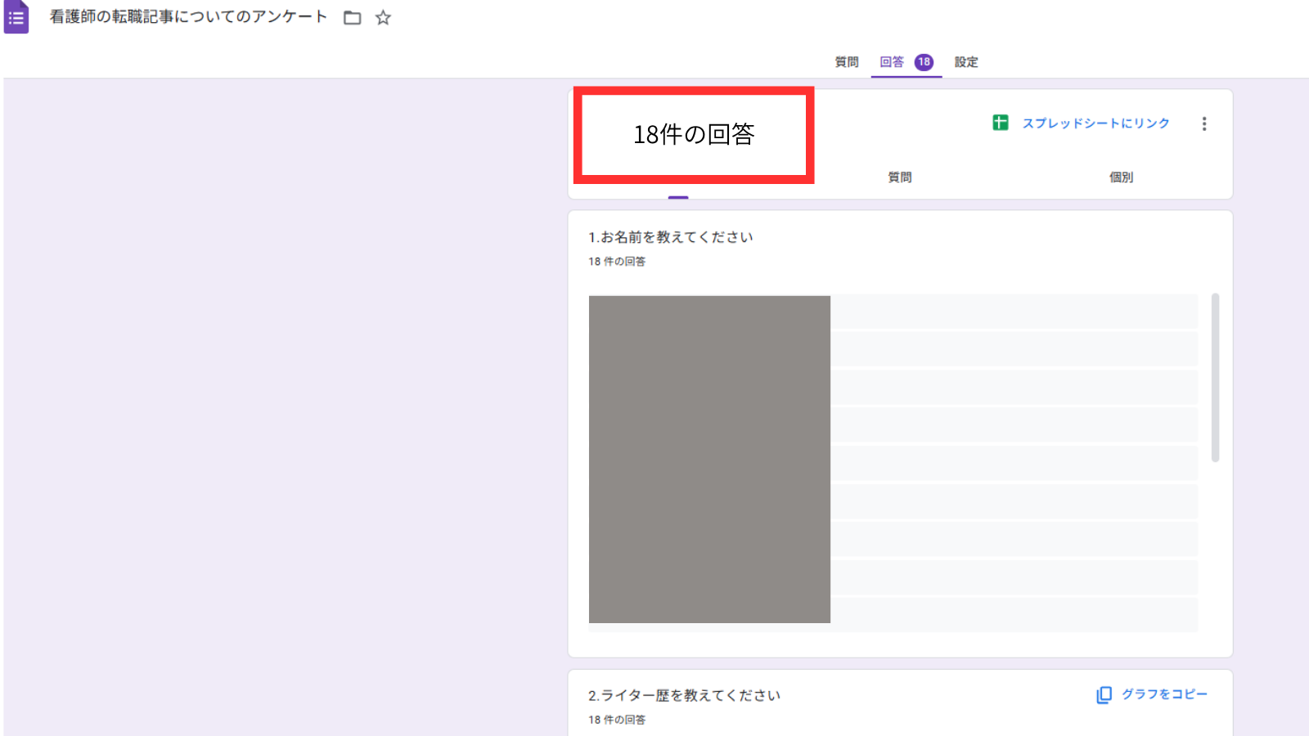The image size is (1309, 736).
Task: Switch to the top 質問 tab
Action: point(846,62)
